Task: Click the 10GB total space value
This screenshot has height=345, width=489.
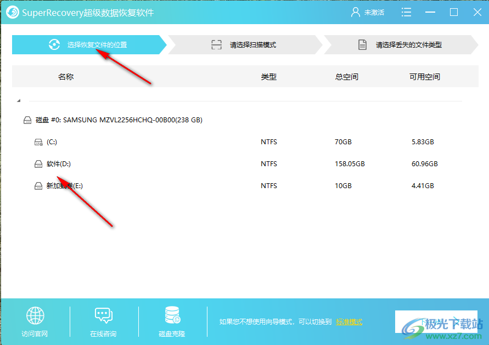Action: [x=343, y=186]
